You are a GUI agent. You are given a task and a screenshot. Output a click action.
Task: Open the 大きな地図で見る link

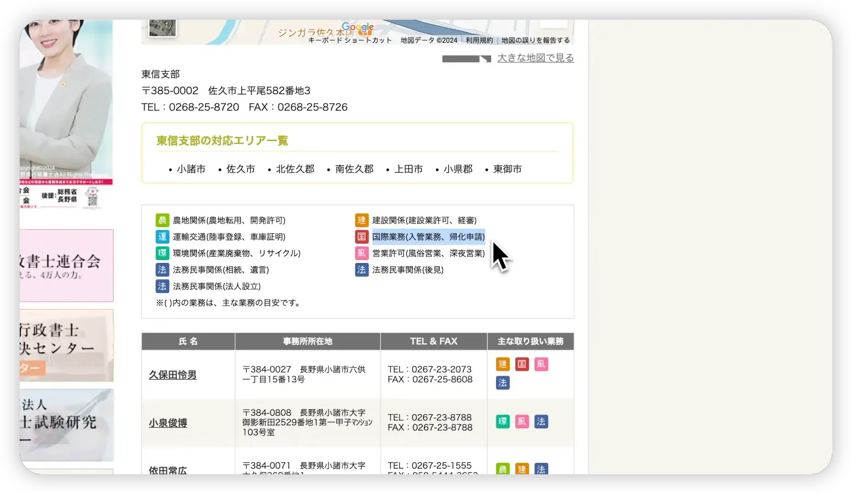(535, 58)
